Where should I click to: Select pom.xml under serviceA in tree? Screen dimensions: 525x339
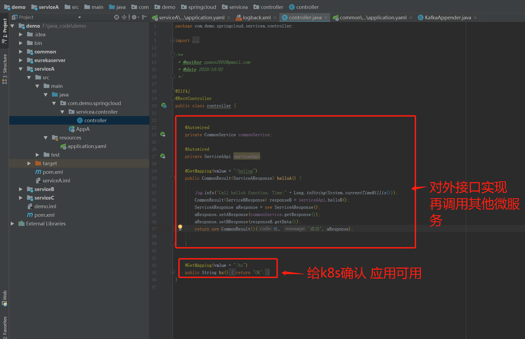pyautogui.click(x=52, y=172)
